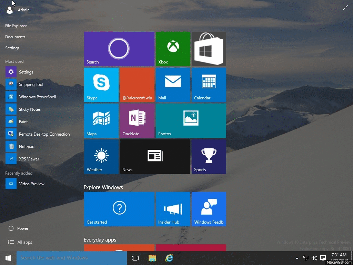Click the Search the web and Windows box
The width and height of the screenshot is (353, 265).
click(x=71, y=258)
